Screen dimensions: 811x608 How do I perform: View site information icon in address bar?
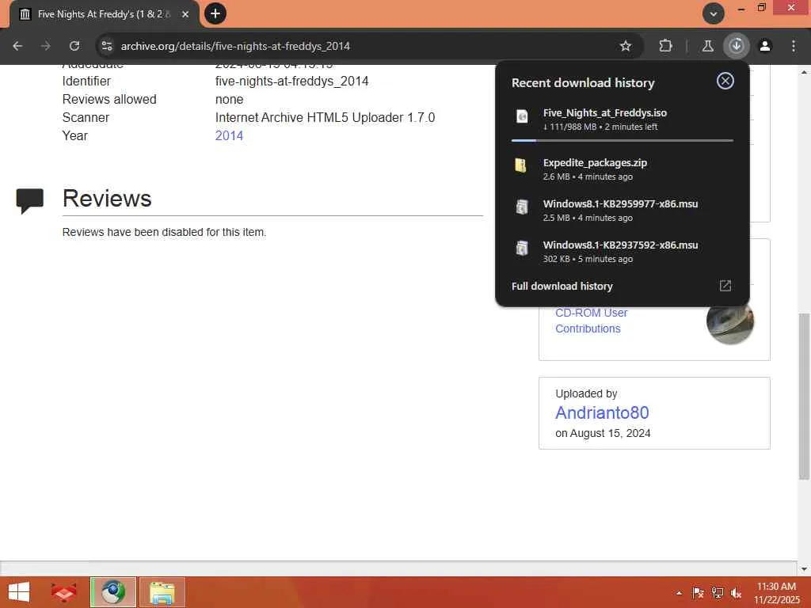107,46
